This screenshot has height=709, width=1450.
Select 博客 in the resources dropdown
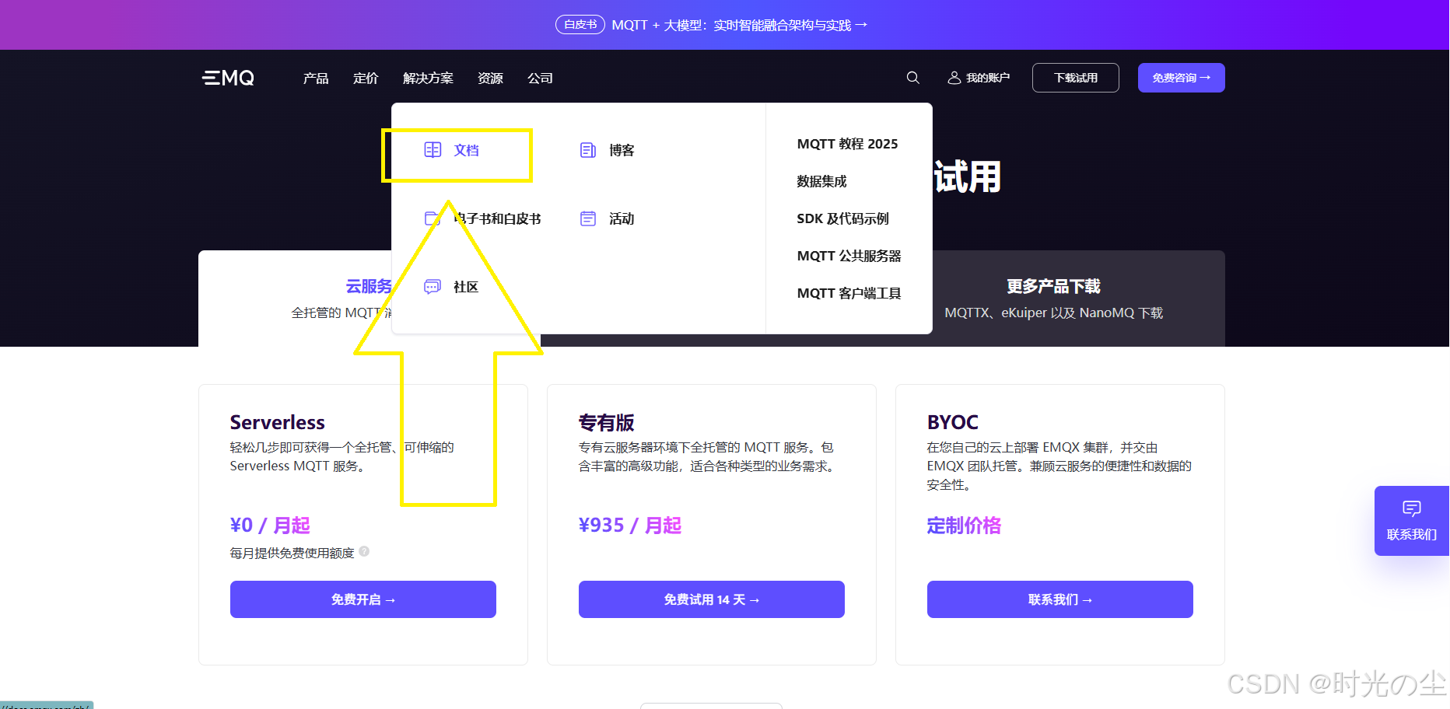click(622, 150)
